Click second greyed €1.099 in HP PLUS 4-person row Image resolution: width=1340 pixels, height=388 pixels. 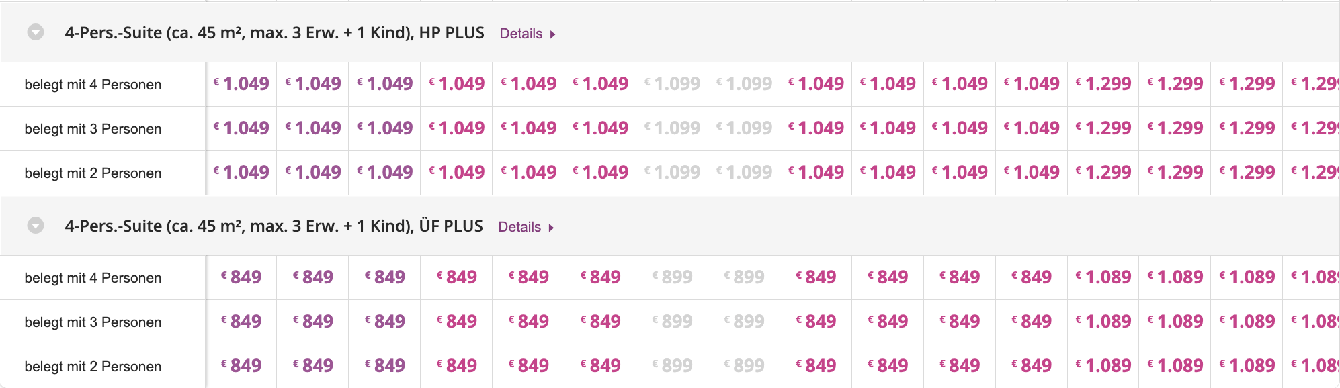tap(745, 84)
